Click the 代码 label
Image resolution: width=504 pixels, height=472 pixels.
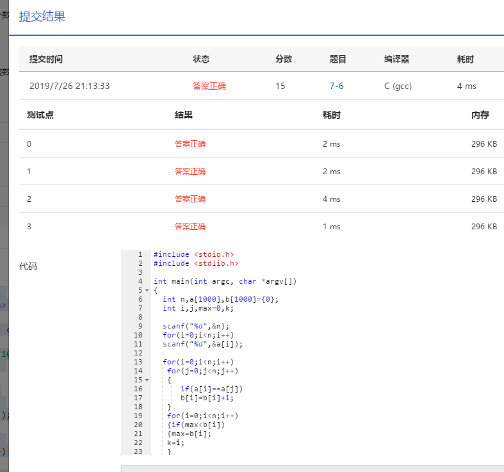click(28, 266)
